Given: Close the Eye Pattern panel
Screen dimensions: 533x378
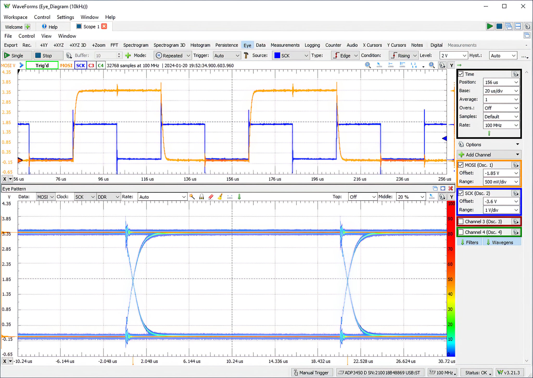Looking at the screenshot, I should coord(450,189).
